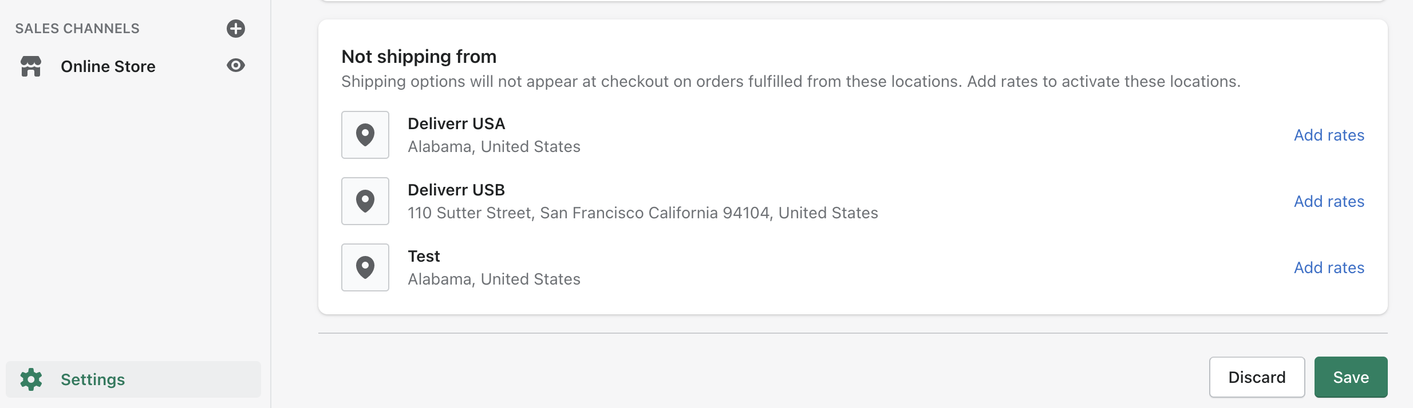Click the Deliverr USA location pin icon

pos(365,135)
